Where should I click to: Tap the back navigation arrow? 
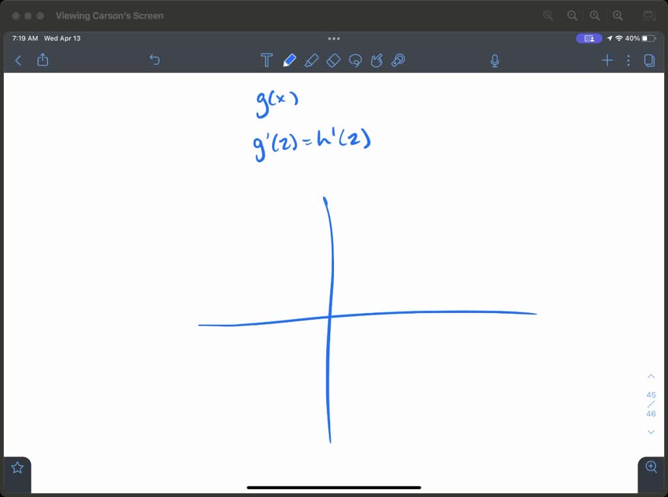[18, 60]
